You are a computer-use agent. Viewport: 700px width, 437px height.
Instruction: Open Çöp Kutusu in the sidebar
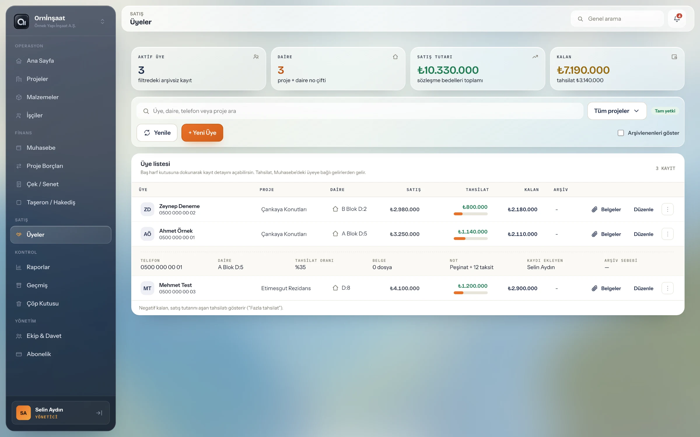[x=61, y=304]
